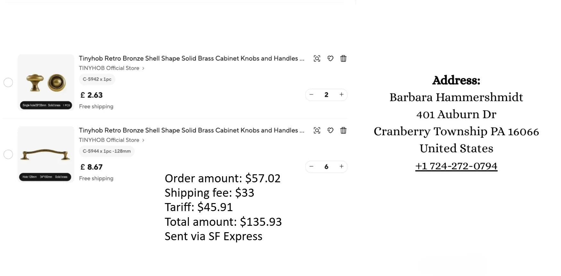
Task: Add C-5942 knob to wishlist heart icon
Action: [330, 59]
